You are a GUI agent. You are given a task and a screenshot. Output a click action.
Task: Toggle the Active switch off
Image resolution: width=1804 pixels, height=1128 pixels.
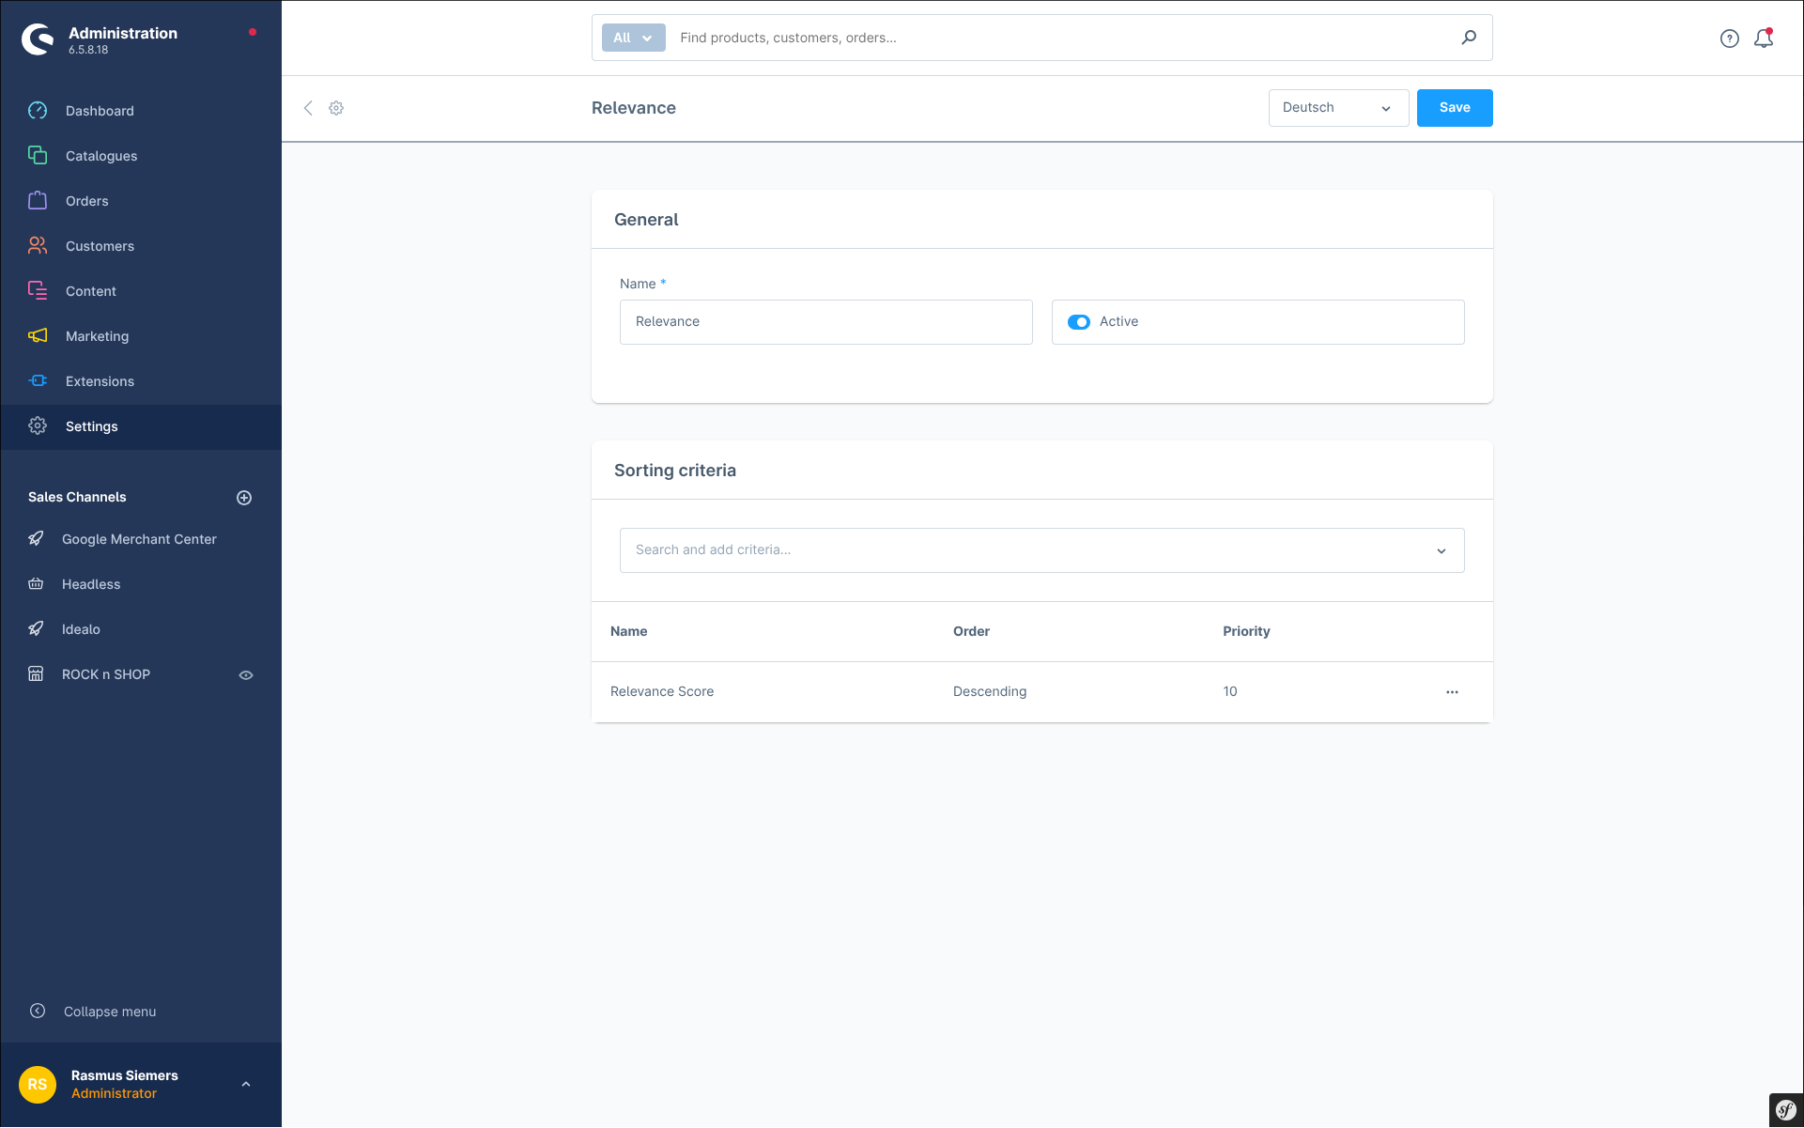(x=1079, y=322)
